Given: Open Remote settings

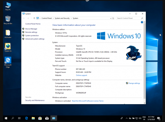Looking at the screenshot, I should click(31, 32).
